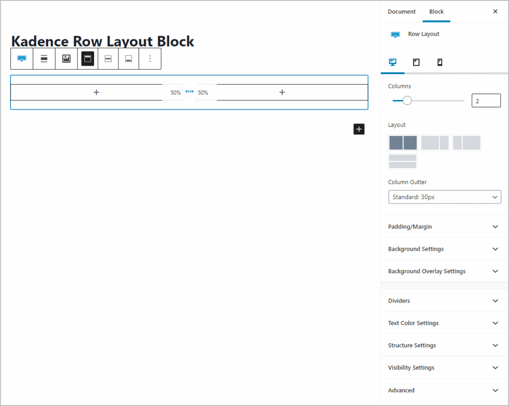Expand the Background Overlay Settings panel
The height and width of the screenshot is (406, 509).
tap(444, 271)
